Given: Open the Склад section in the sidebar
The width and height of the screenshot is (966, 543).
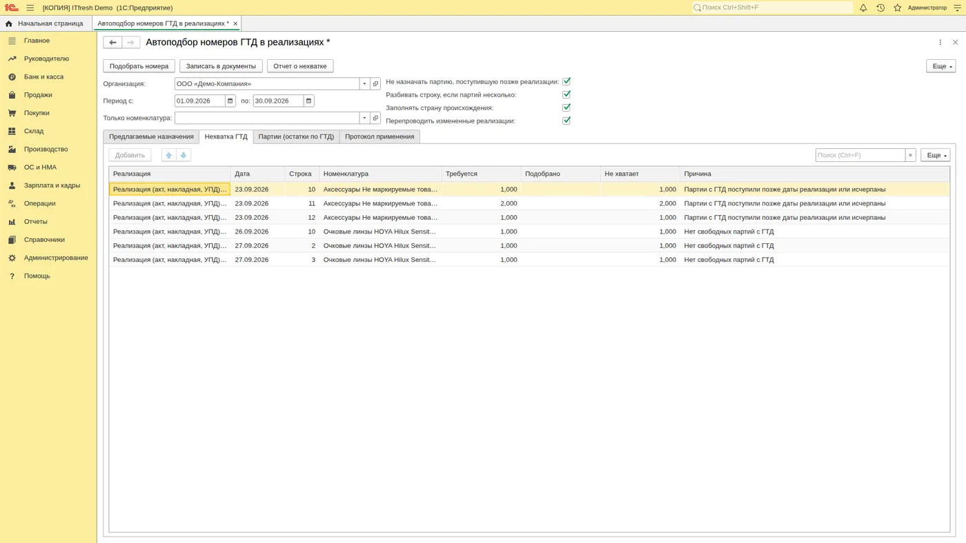Looking at the screenshot, I should click(48, 131).
